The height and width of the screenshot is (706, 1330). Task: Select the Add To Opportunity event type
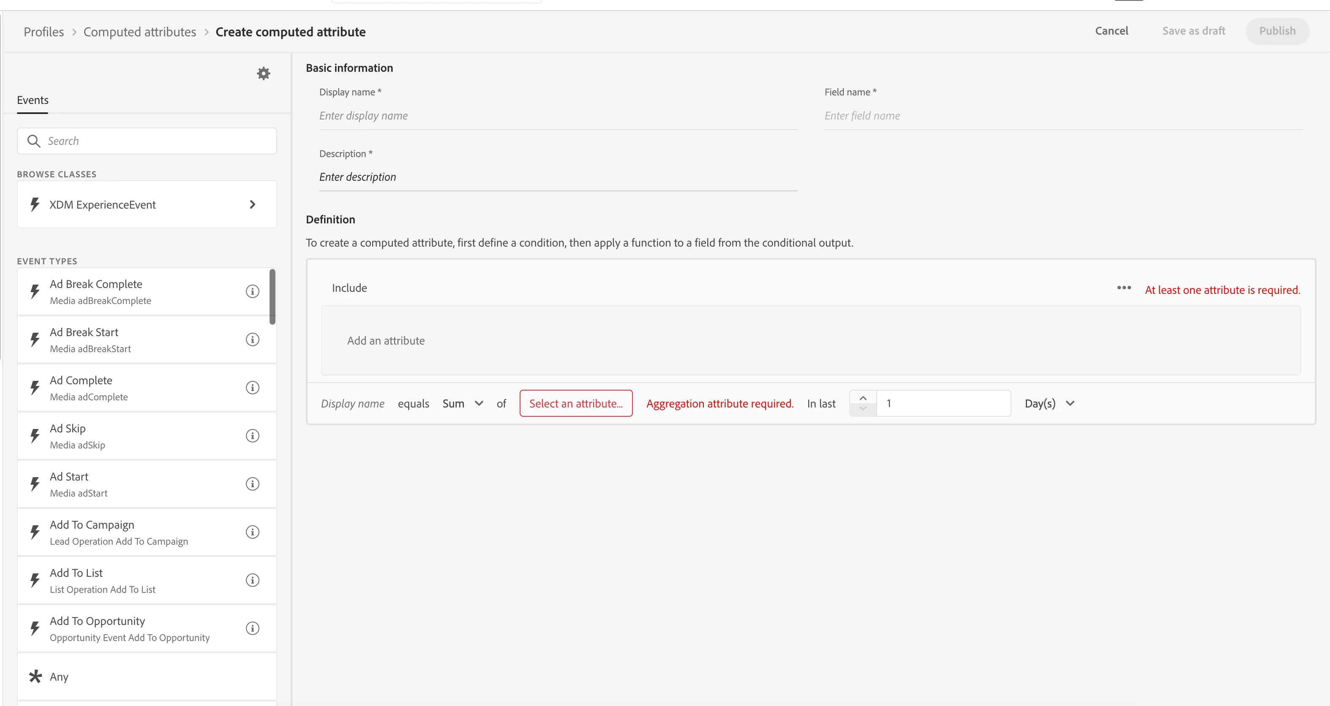[147, 628]
